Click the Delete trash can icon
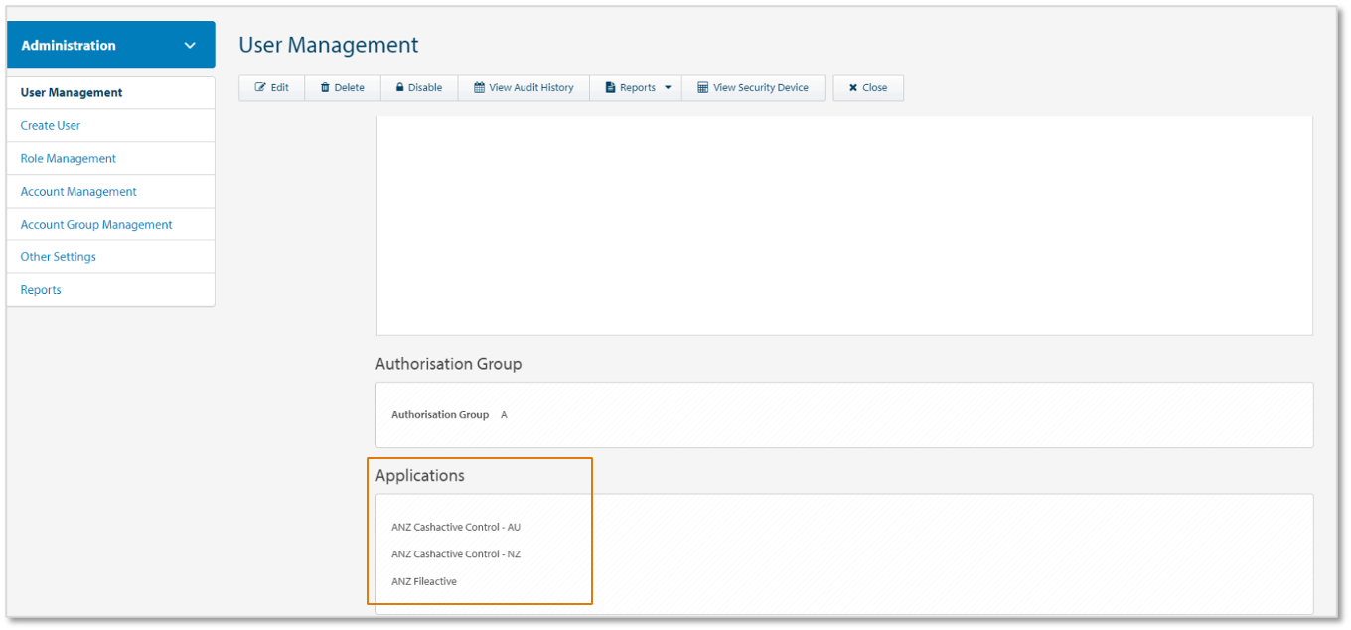Viewport: 1351px width, 630px height. (325, 88)
